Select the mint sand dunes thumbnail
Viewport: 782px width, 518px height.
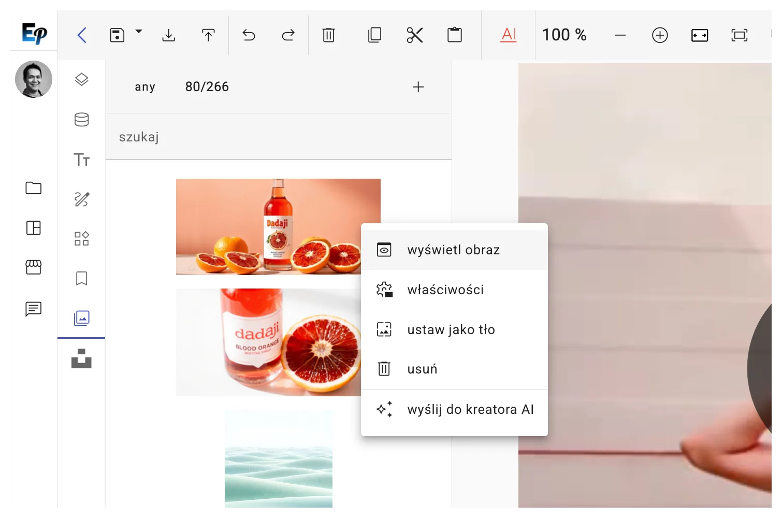coord(279,459)
